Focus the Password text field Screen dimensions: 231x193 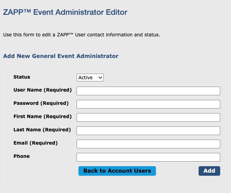pos(148,104)
